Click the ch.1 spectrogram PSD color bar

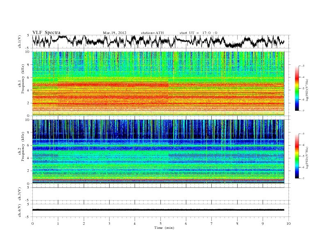297,88
